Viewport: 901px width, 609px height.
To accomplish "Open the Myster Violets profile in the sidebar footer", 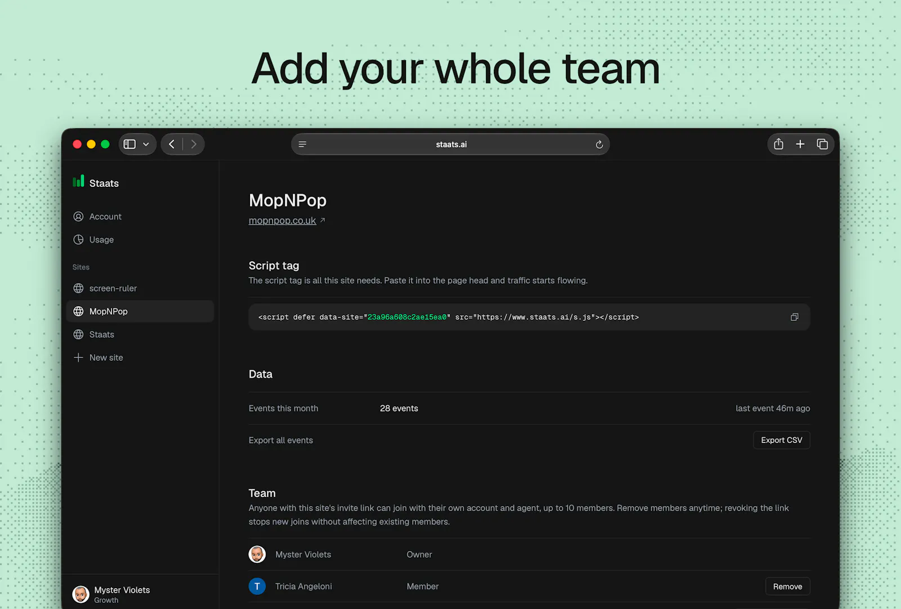I will click(x=140, y=594).
